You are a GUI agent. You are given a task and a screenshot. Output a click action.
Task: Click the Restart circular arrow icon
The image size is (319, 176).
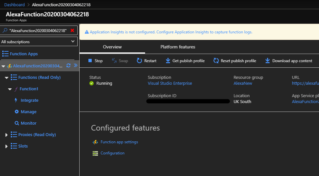(140, 61)
